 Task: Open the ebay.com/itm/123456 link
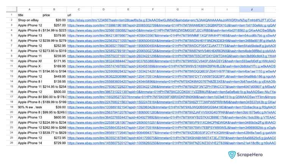pyautogui.click(x=171, y=20)
